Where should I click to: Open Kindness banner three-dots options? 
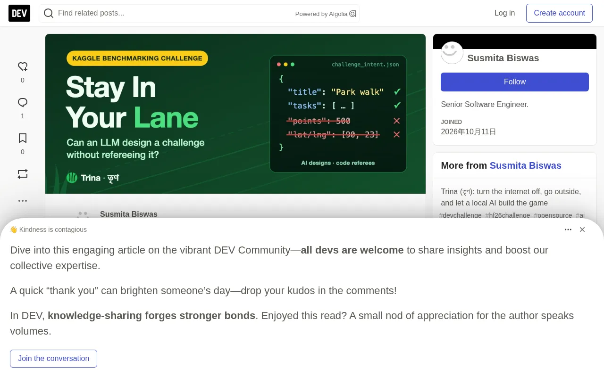[568, 229]
